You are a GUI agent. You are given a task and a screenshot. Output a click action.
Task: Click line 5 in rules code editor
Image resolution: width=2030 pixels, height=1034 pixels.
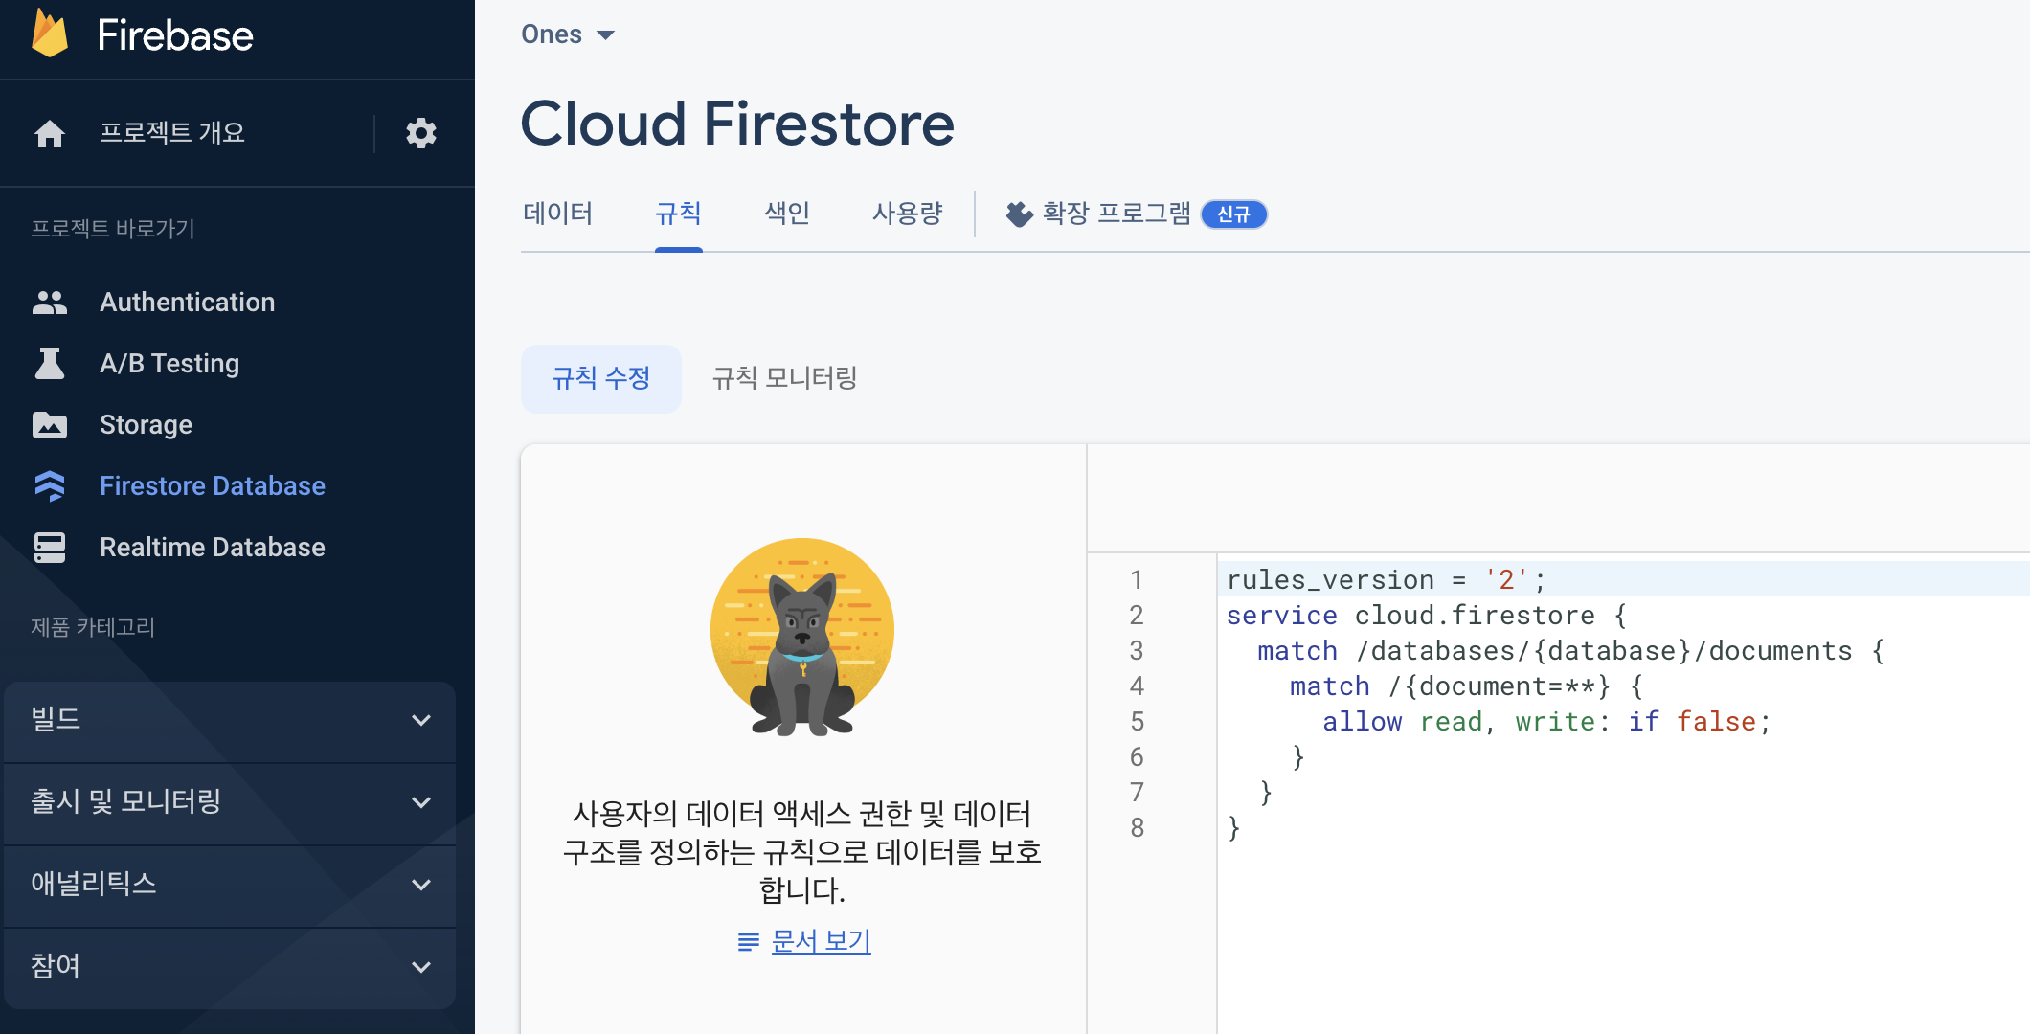click(x=1545, y=722)
